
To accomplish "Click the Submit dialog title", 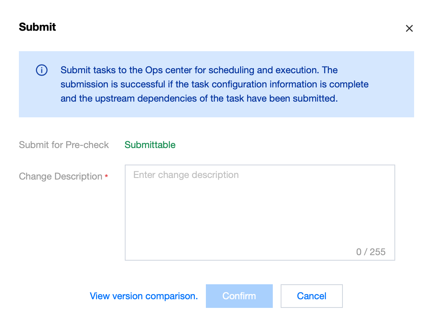I will pos(37,27).
